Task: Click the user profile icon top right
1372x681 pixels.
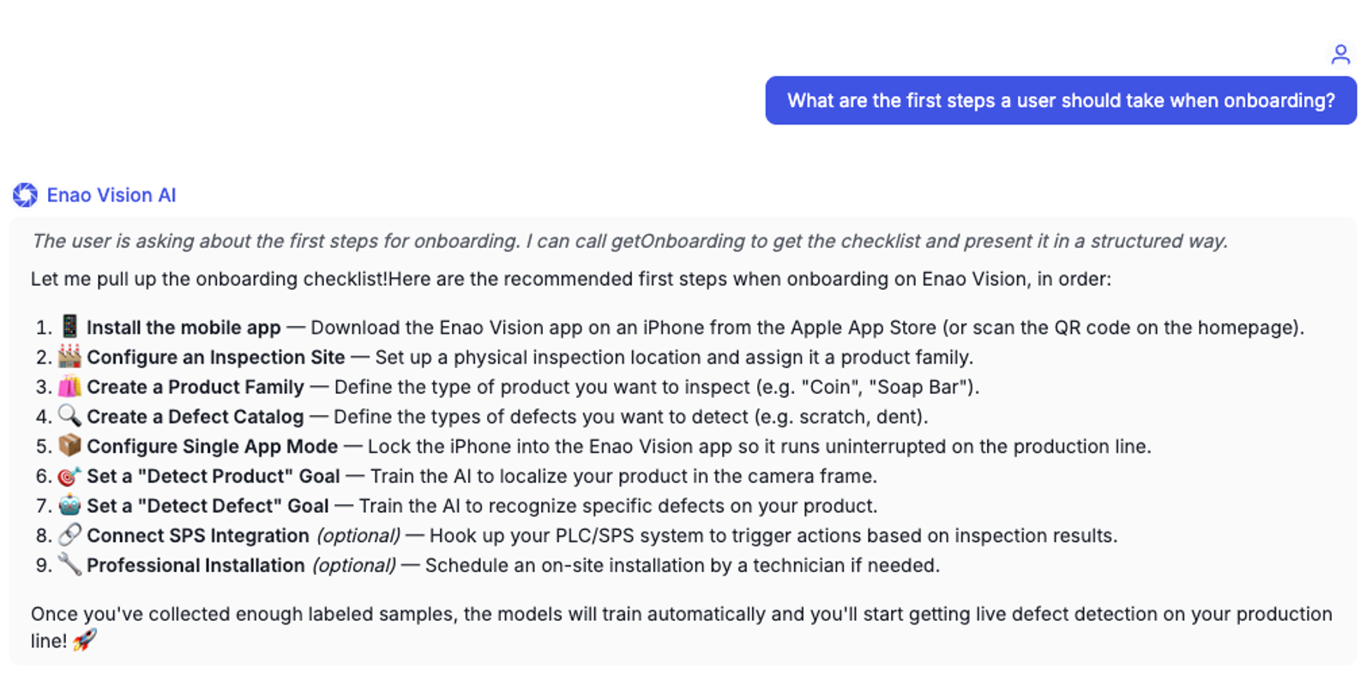Action: (x=1339, y=53)
